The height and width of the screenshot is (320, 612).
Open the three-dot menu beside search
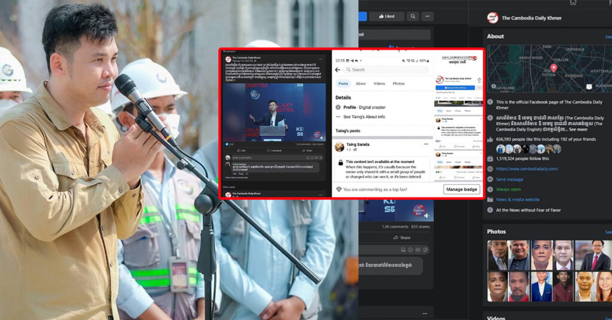coord(427,16)
